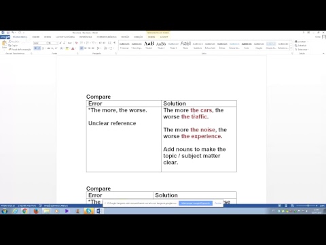Screen dimensions: 326x245
Task: Toggle Underline formatting
Action: point(43,48)
